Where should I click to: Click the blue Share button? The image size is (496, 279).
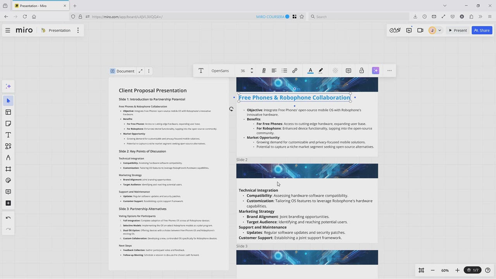[482, 30]
